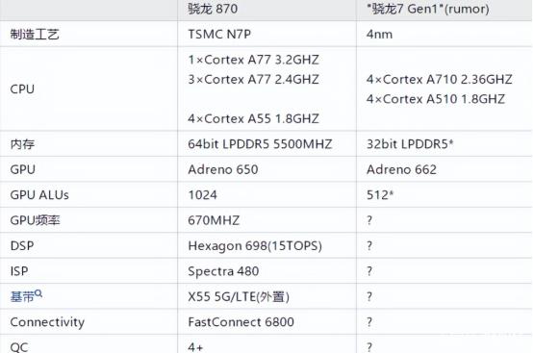
Task: Select the Hexagon 698(15TOPS) cell
Action: coord(255,246)
